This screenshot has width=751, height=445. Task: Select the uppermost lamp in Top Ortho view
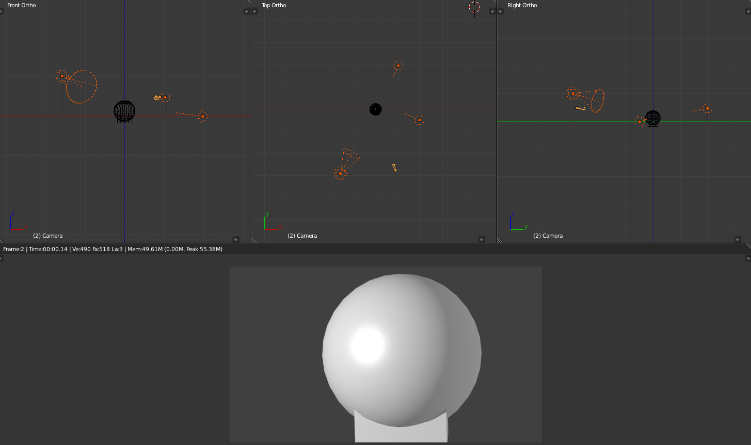pos(398,65)
